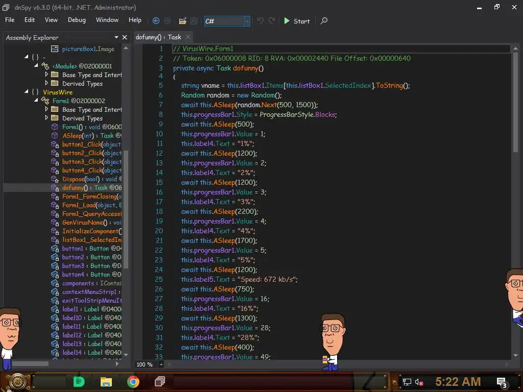The width and height of the screenshot is (523, 392).
Task: Click the Redo toolbar icon
Action: tap(272, 21)
